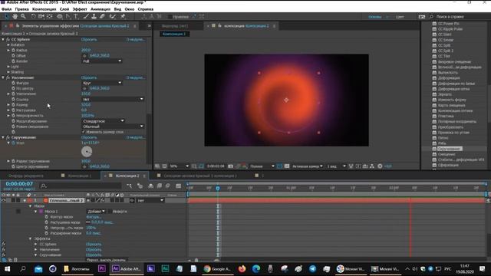Image resolution: width=491 pixels, height=276 pixels.
Task: Click the angle dial control of twirl effect
Action: [87, 152]
